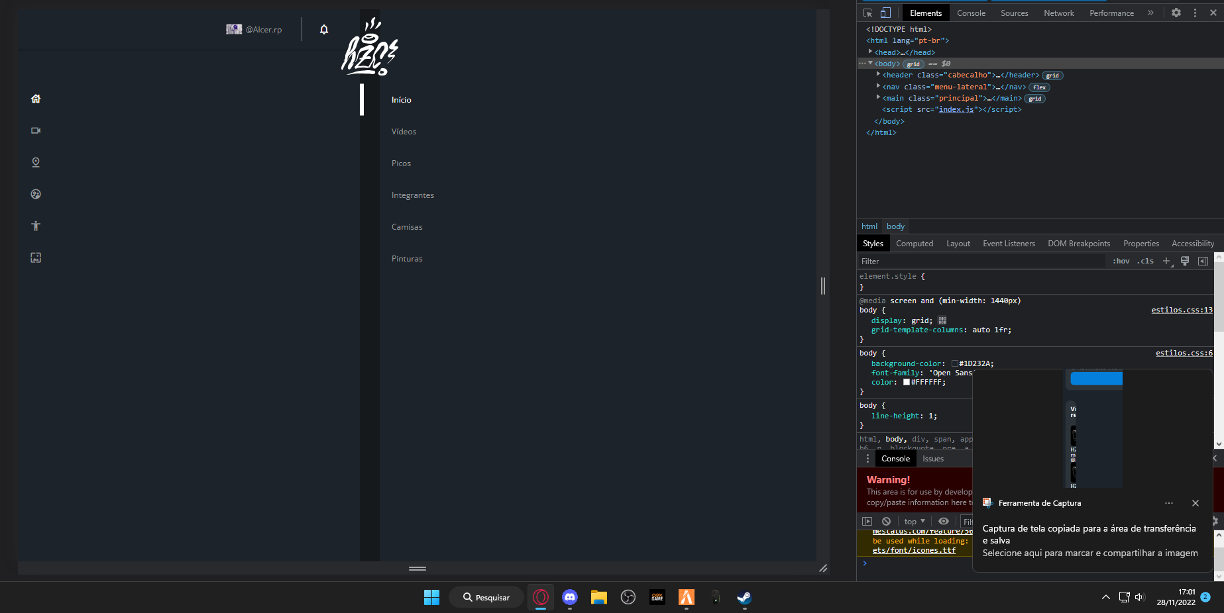The image size is (1224, 613).
Task: Click the console live expression eye icon
Action: (943, 522)
